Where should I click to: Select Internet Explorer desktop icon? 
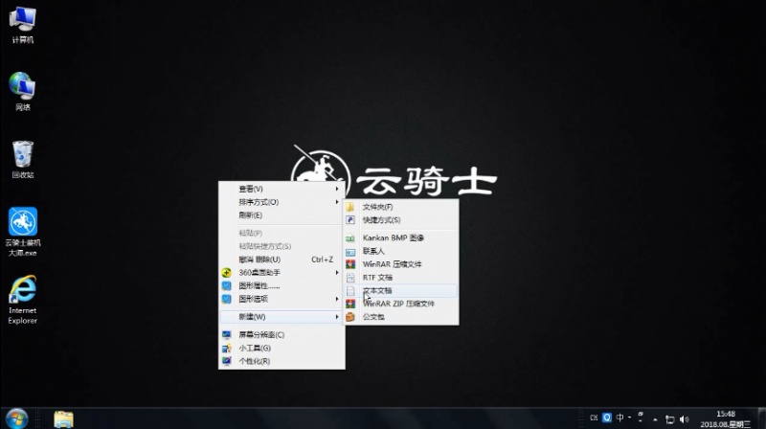pos(22,300)
